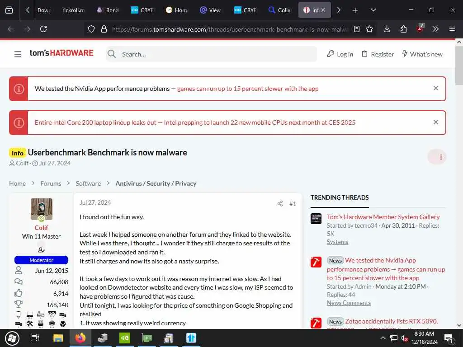Open the 8:30 AM clock calendar
463x347 pixels.
[424, 338]
